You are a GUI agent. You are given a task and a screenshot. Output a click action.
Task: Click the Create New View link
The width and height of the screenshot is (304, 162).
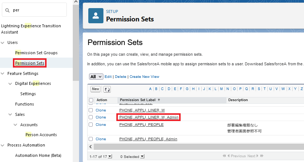click(144, 77)
